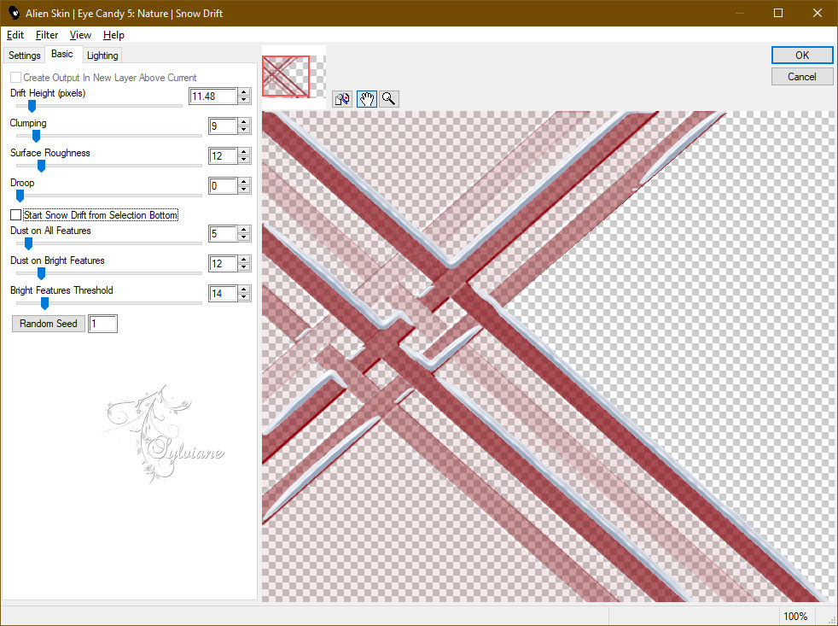Screen dimensions: 838x626
Task: Decrease Dust on Bright Features value
Action: pos(244,267)
